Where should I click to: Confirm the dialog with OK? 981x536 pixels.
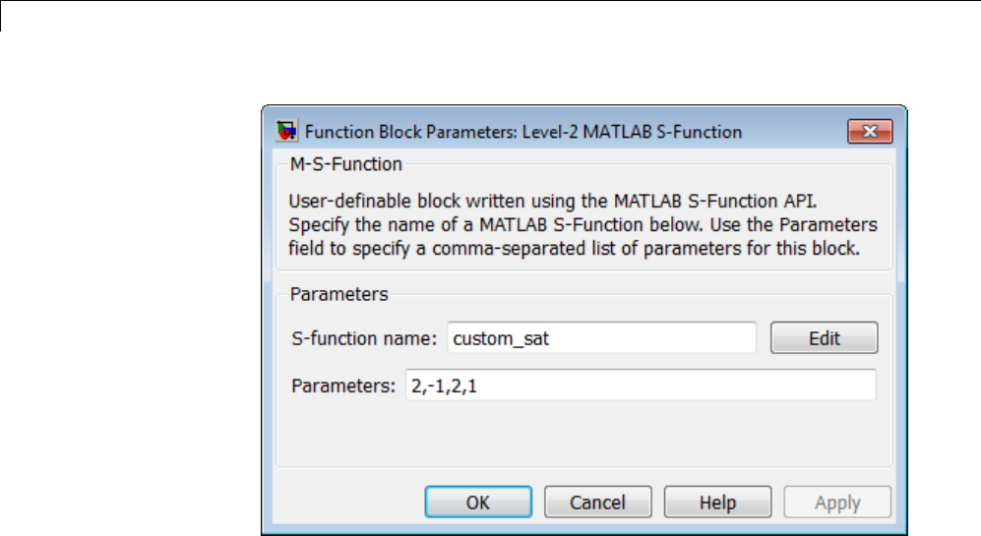(477, 503)
